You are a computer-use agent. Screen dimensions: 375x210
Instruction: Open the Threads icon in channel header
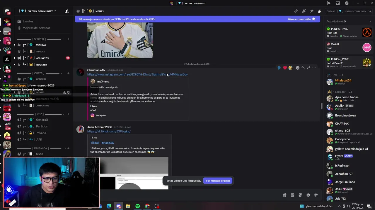tap(296, 11)
